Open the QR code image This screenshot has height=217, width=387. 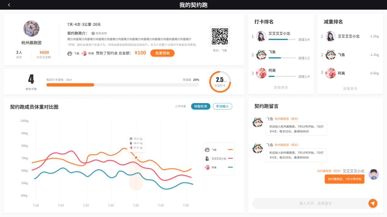point(220,36)
